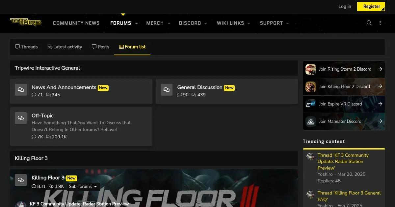This screenshot has width=395, height=207.
Task: Expand the Forums dropdown arrow
Action: coord(136,23)
